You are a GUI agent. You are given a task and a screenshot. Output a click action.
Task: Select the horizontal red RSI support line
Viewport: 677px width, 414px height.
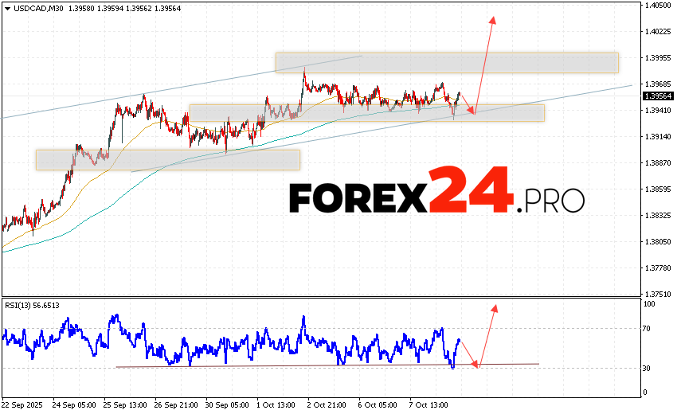coord(319,365)
